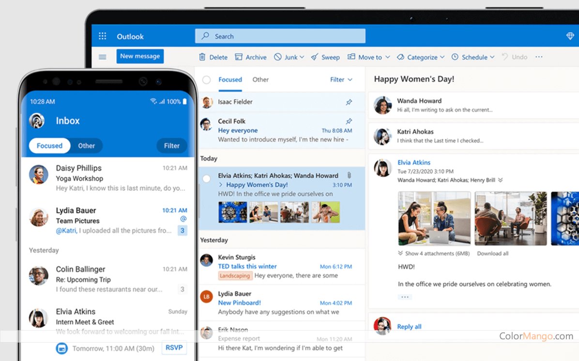
Task: Select the Focused tab on desktop
Action: click(230, 80)
